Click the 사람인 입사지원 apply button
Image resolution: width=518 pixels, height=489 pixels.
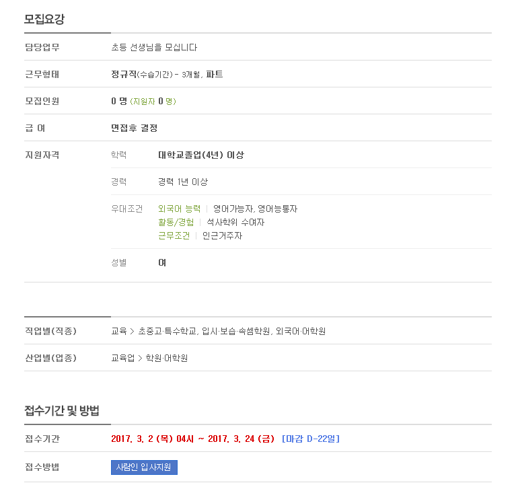point(144,467)
